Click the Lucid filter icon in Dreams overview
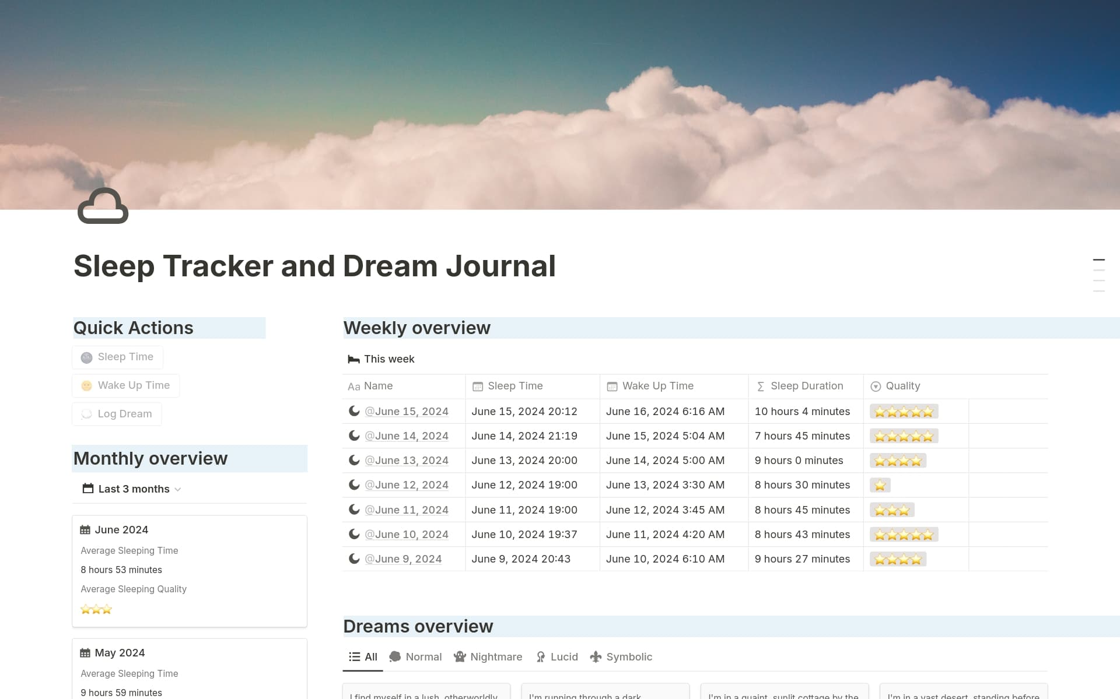 [x=540, y=656]
